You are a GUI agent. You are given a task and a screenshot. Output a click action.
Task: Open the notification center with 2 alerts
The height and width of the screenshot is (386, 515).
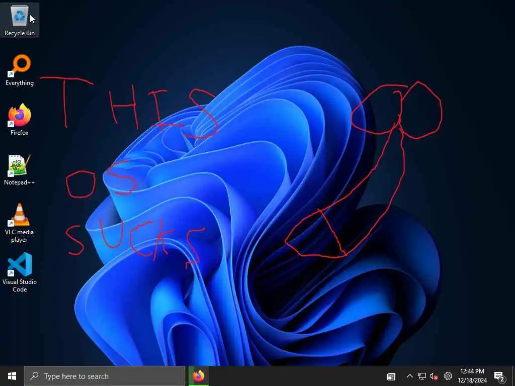point(499,377)
